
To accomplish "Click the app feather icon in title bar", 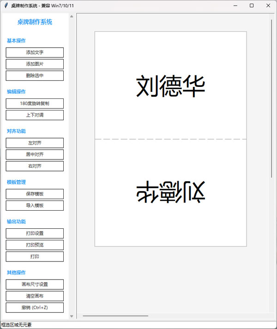I will tap(6, 6).
